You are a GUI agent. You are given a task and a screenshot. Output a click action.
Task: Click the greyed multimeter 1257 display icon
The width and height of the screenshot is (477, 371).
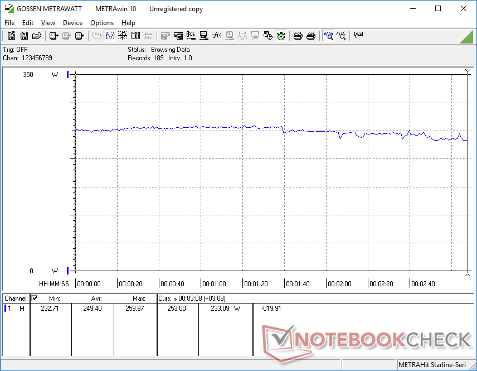point(97,36)
